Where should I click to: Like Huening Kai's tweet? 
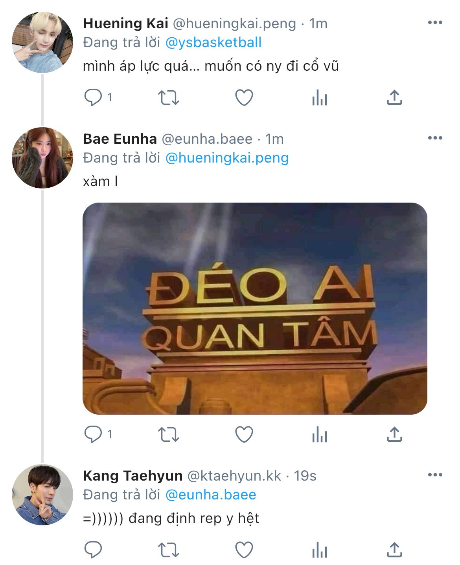(x=244, y=98)
